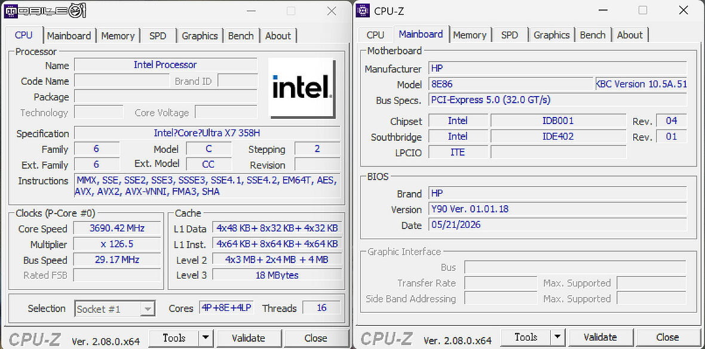
Task: Click the Motherboard Manufacturer field HP
Action: [x=557, y=68]
